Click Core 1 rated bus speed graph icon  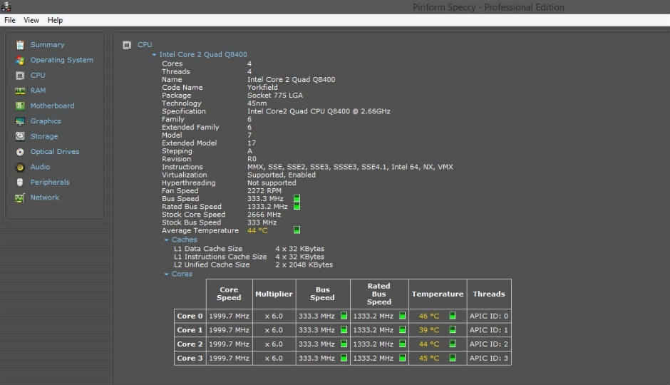(x=403, y=330)
